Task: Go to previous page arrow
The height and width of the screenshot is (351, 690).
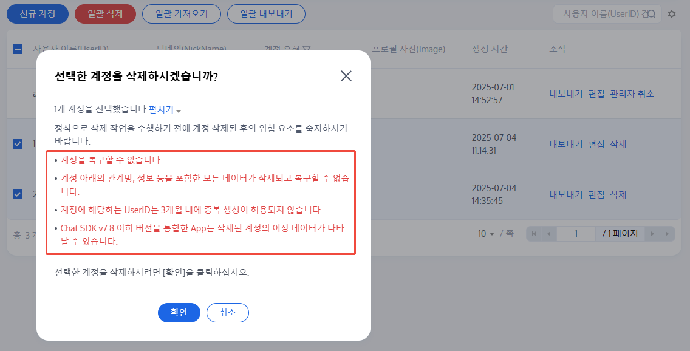Action: [x=548, y=234]
